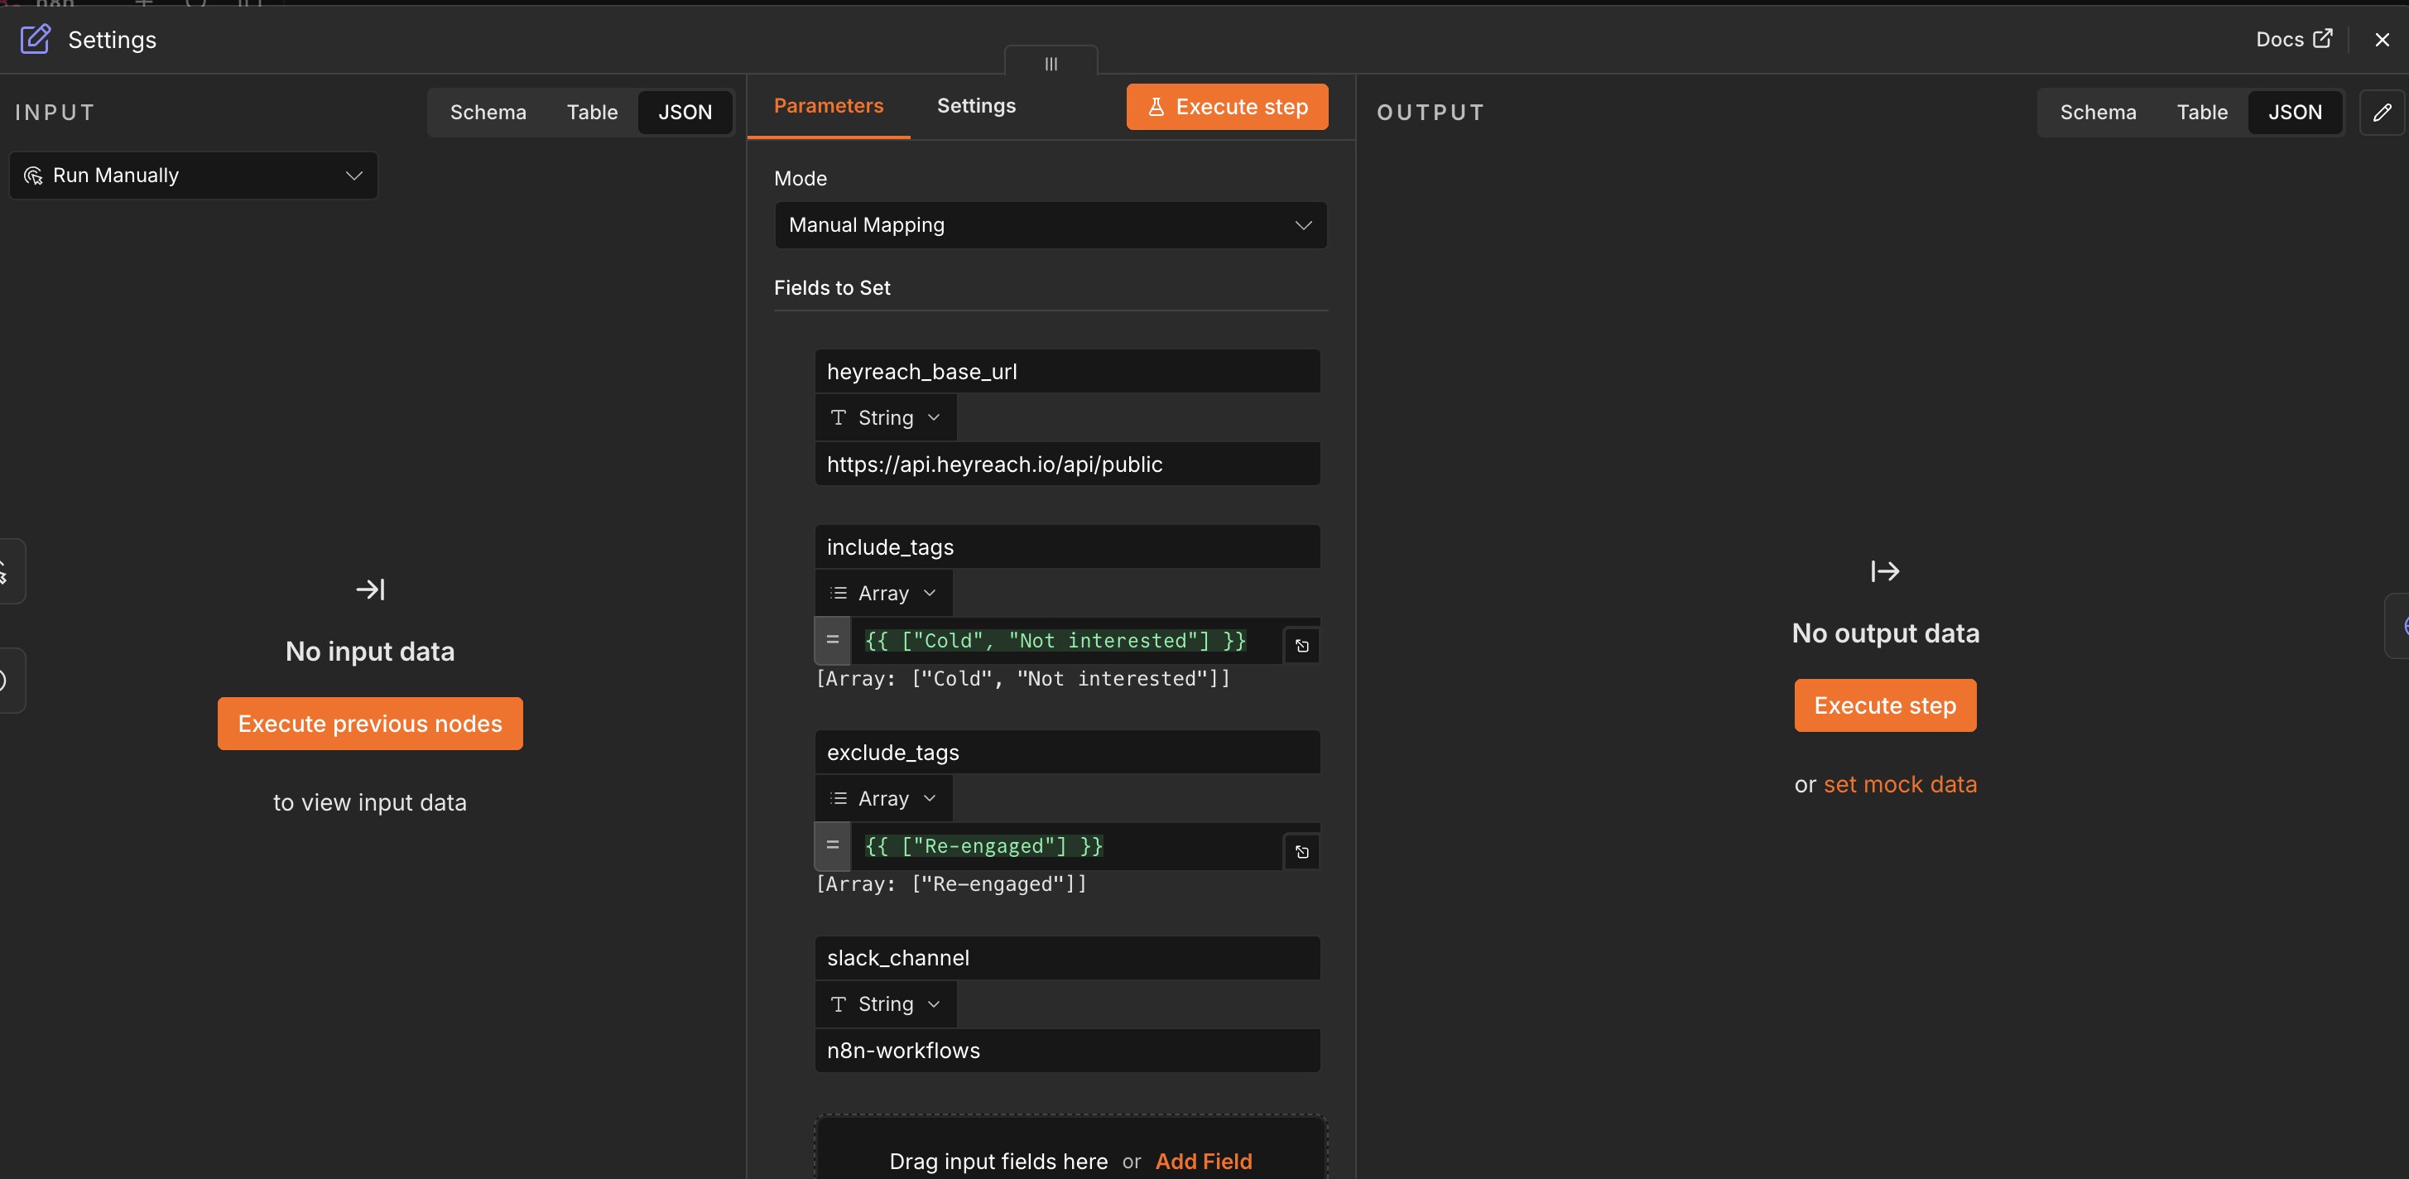Click the flask icon on Execute step
The image size is (2409, 1179).
[x=1156, y=107]
